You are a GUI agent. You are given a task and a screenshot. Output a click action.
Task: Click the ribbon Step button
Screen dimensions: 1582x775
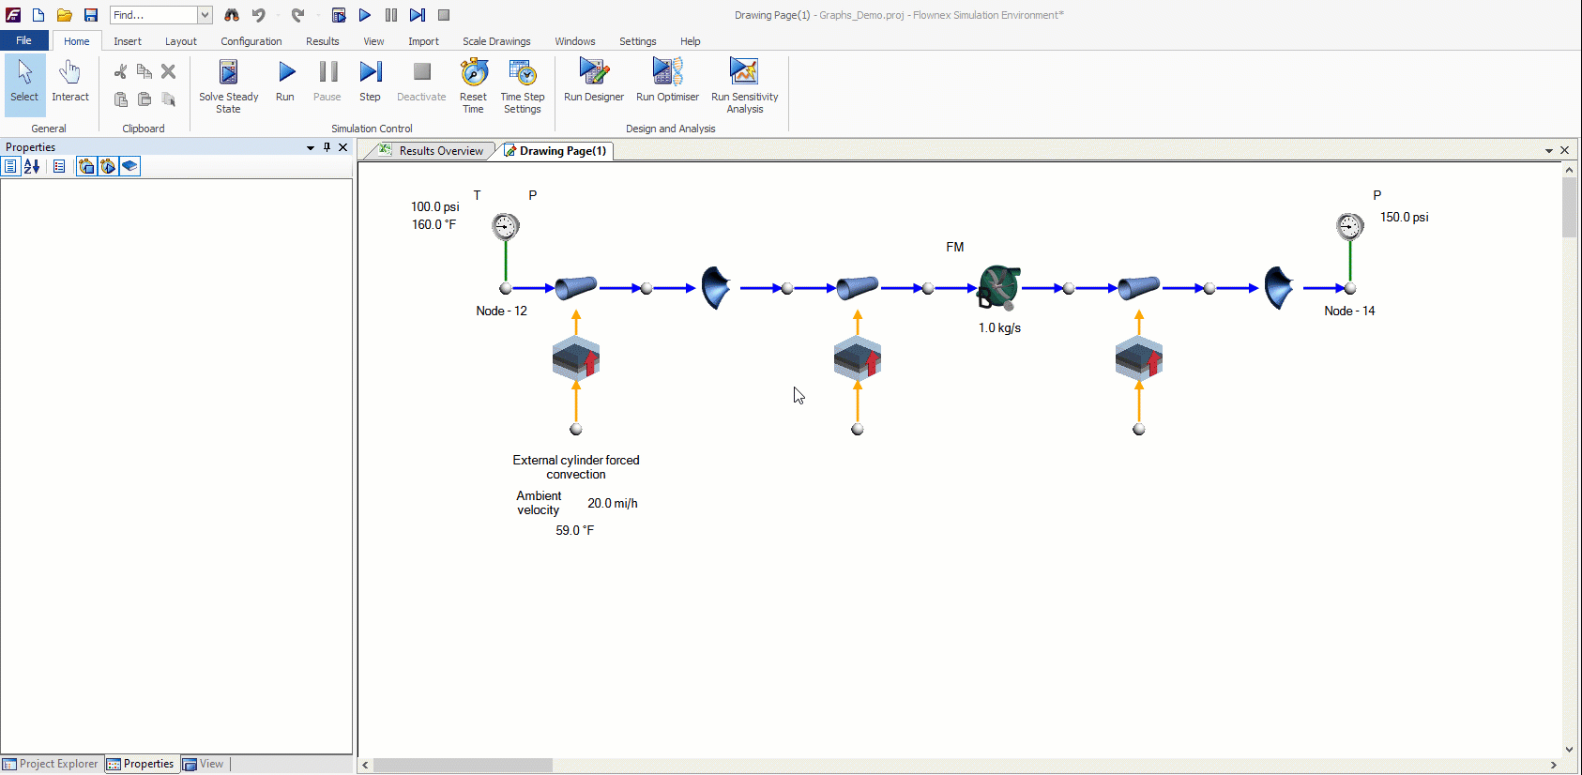(x=371, y=82)
